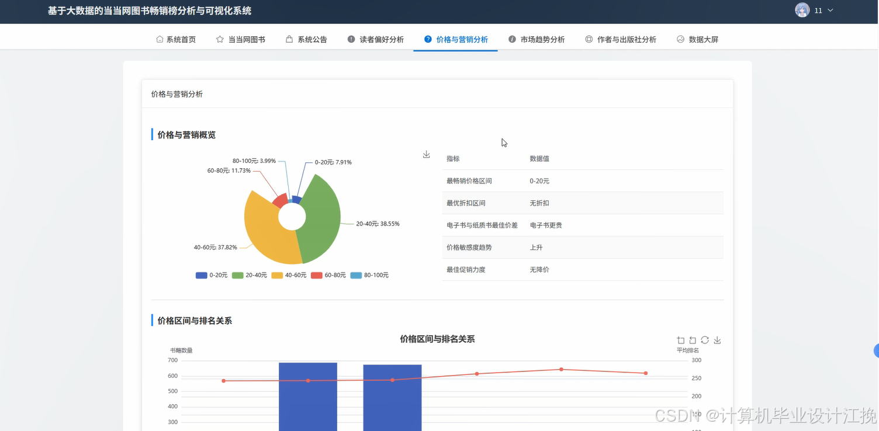Viewport: 879px width, 431px height.
Task: Download the pie chart as image
Action: [x=427, y=154]
